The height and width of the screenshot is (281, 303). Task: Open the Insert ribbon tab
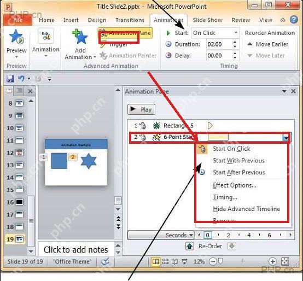(x=71, y=20)
